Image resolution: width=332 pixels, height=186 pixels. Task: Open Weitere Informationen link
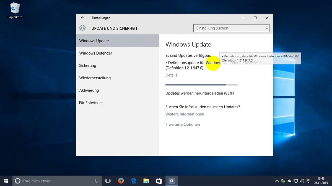(185, 114)
